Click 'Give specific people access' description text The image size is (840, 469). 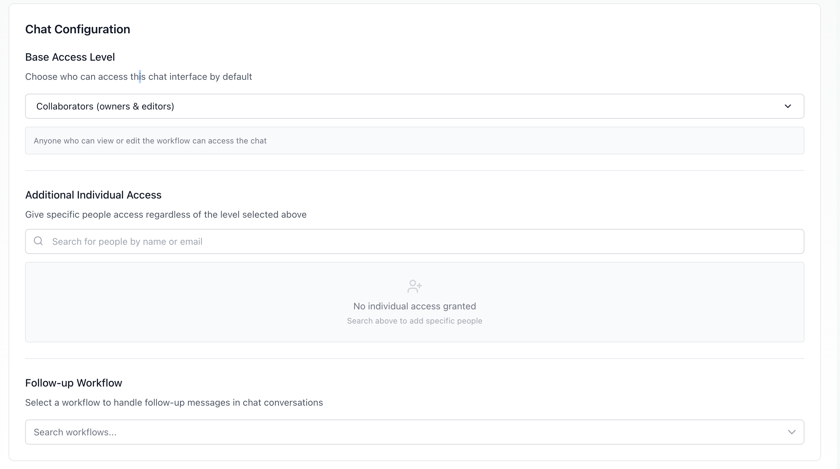(166, 215)
